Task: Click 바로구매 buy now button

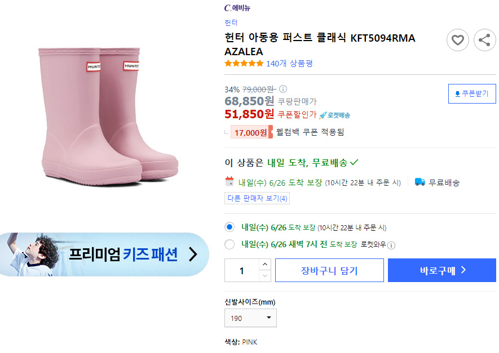Action: pos(442,270)
